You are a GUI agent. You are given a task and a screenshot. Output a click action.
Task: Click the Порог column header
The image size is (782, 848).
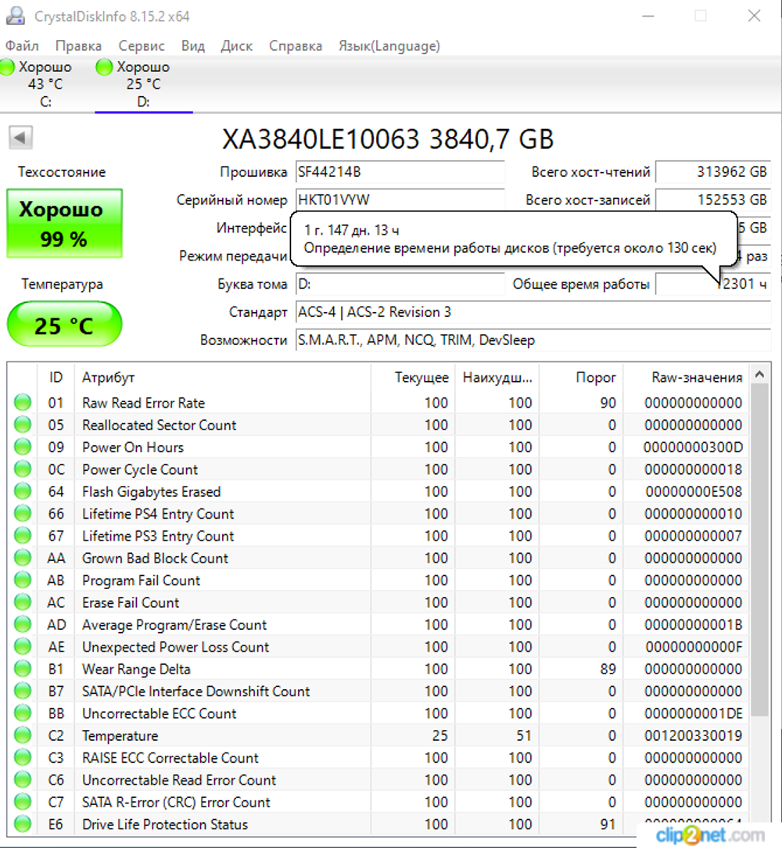(581, 378)
